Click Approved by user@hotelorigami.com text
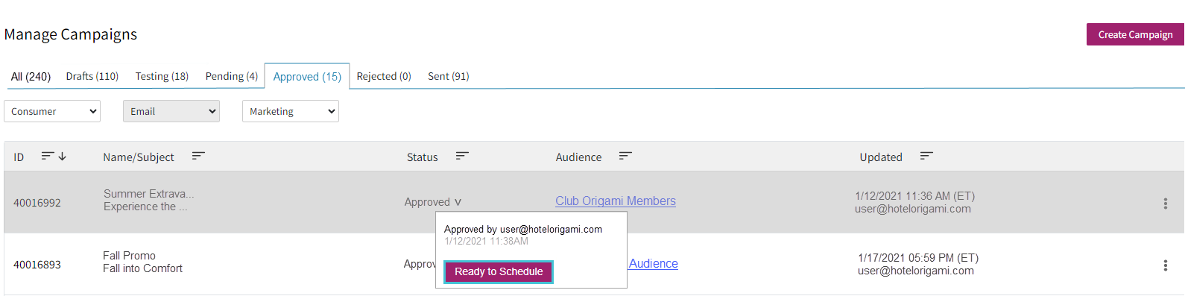 (523, 229)
